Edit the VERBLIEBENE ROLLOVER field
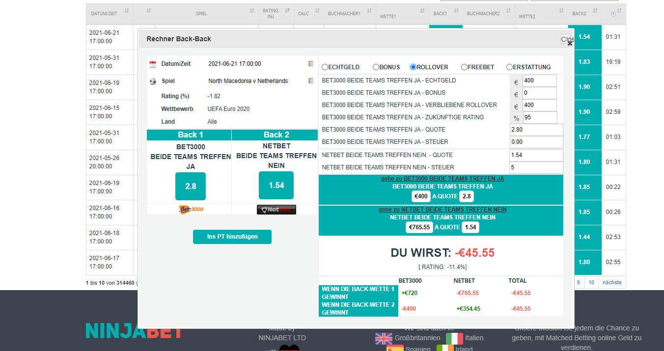Viewport: 664px width, 351px height. coord(540,106)
